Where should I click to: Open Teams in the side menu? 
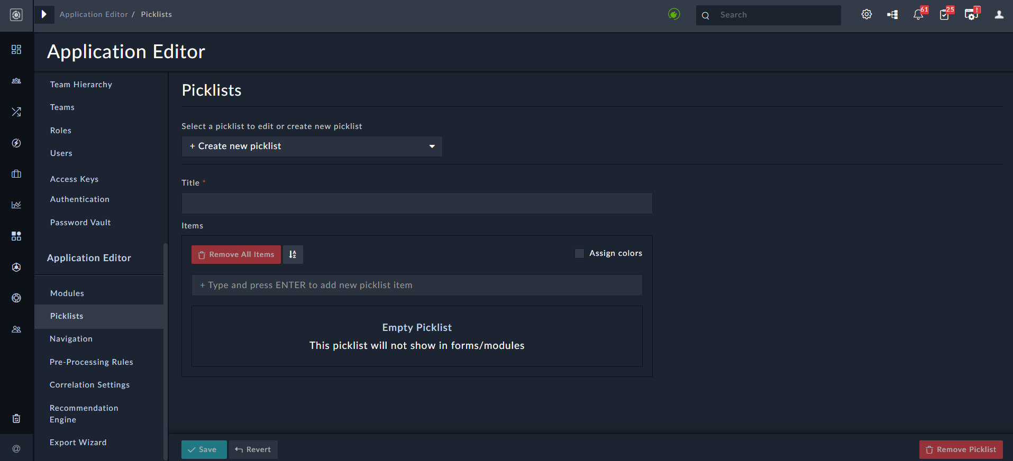62,107
